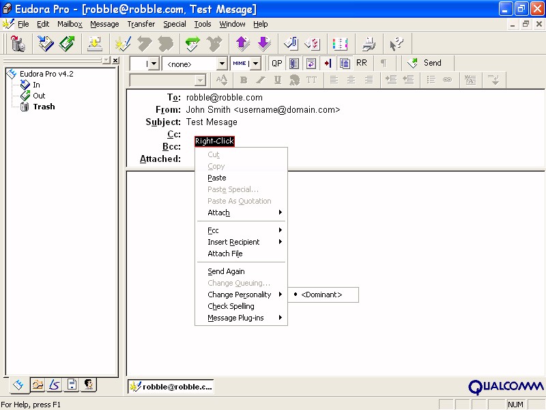Toggle Keep Copies button

pos(345,63)
